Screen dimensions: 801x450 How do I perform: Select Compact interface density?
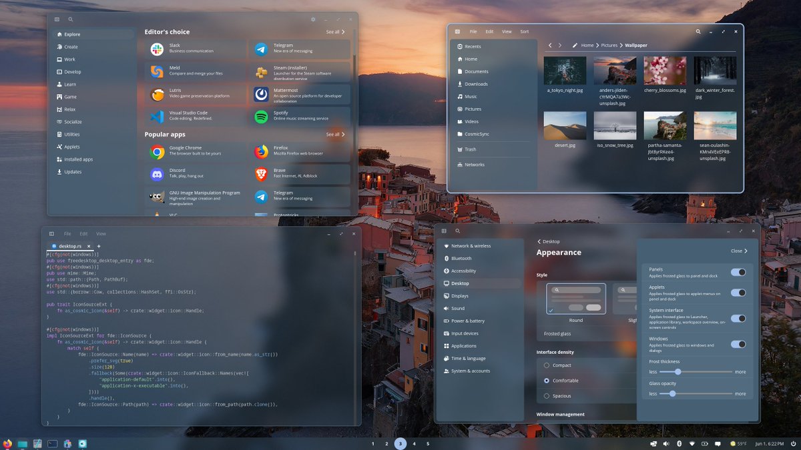[x=547, y=365]
